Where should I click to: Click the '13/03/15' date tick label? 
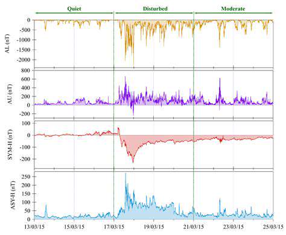[x=34, y=227]
